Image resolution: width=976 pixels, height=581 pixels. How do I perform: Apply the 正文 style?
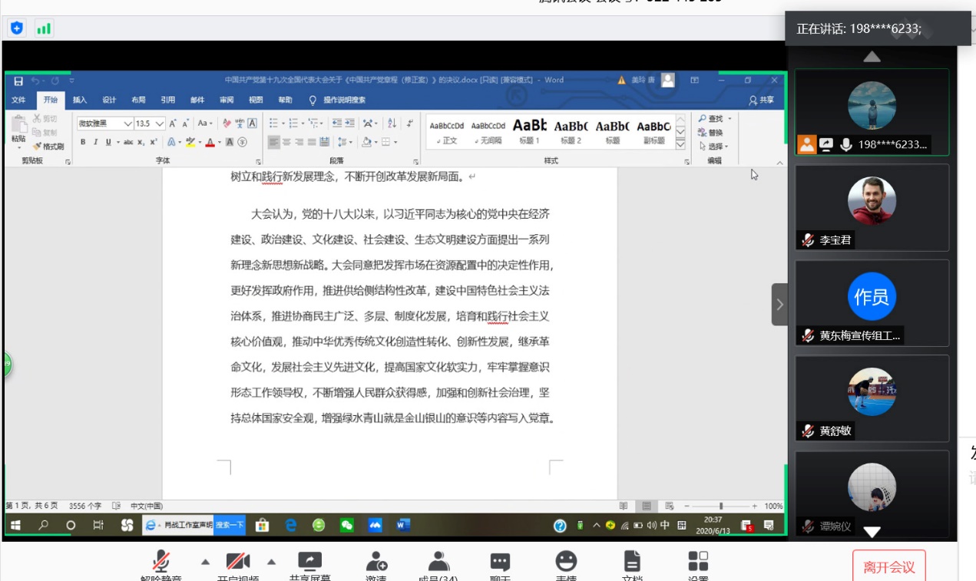click(x=446, y=131)
